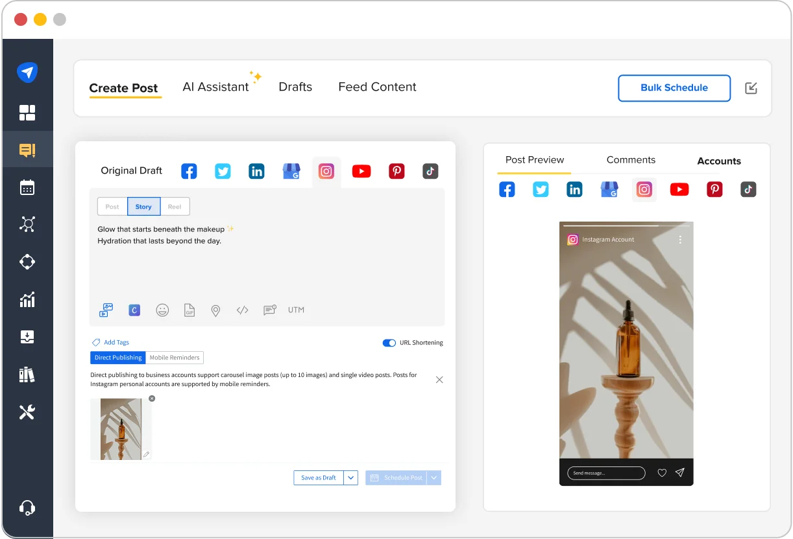Open the support headset icon
The image size is (793, 539).
[x=27, y=508]
